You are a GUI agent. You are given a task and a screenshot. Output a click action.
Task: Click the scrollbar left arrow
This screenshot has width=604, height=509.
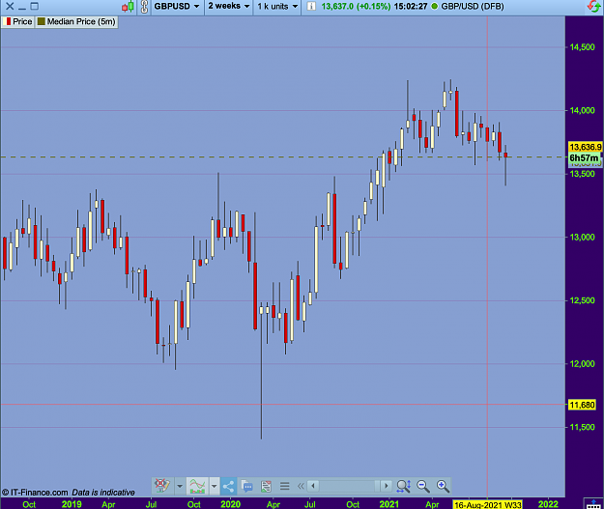pyautogui.click(x=313, y=486)
